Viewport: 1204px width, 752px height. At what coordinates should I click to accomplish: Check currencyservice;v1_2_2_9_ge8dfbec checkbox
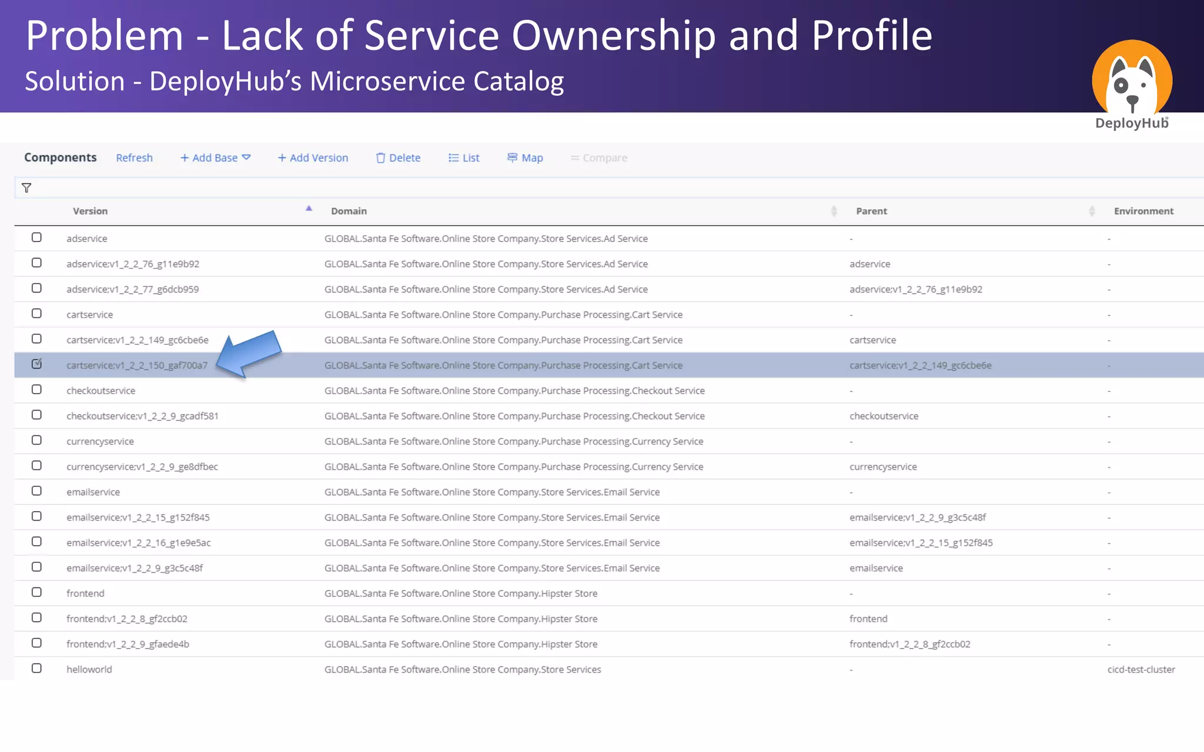pos(36,465)
